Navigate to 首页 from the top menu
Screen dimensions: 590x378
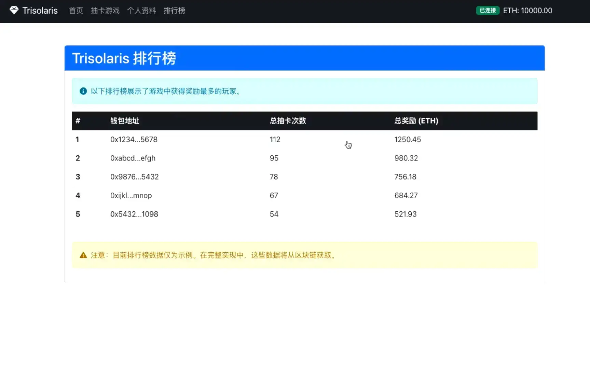(76, 11)
